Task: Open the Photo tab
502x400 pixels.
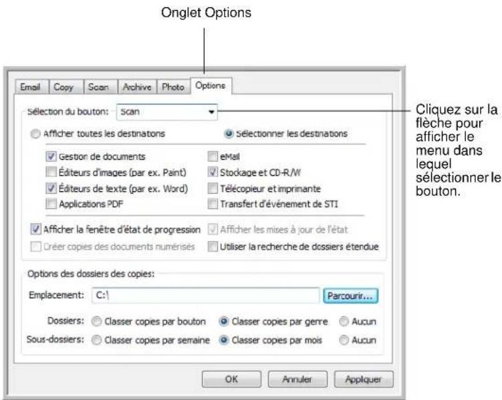Action: click(173, 87)
